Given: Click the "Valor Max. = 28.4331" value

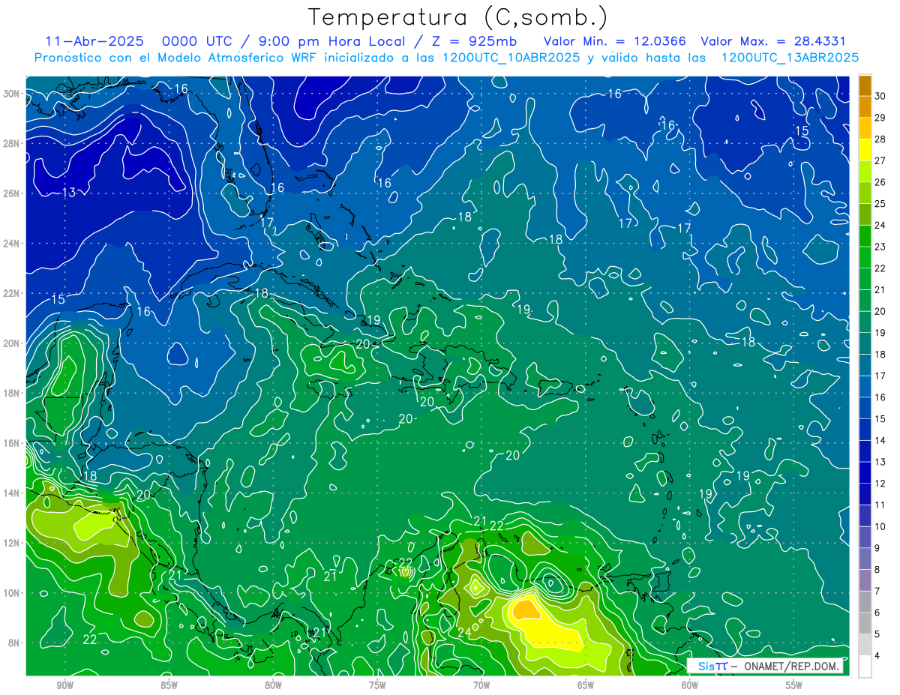Looking at the screenshot, I should click(773, 41).
